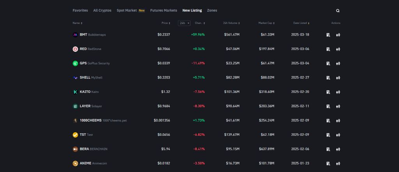This screenshot has height=172, width=399.
Task: Open detail icon for RED row
Action: [x=328, y=49]
